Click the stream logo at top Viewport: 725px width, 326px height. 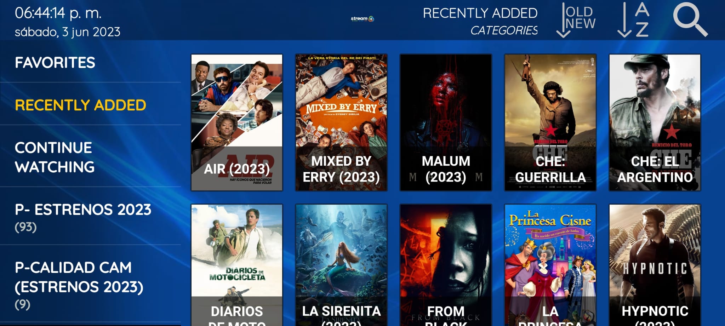point(362,19)
